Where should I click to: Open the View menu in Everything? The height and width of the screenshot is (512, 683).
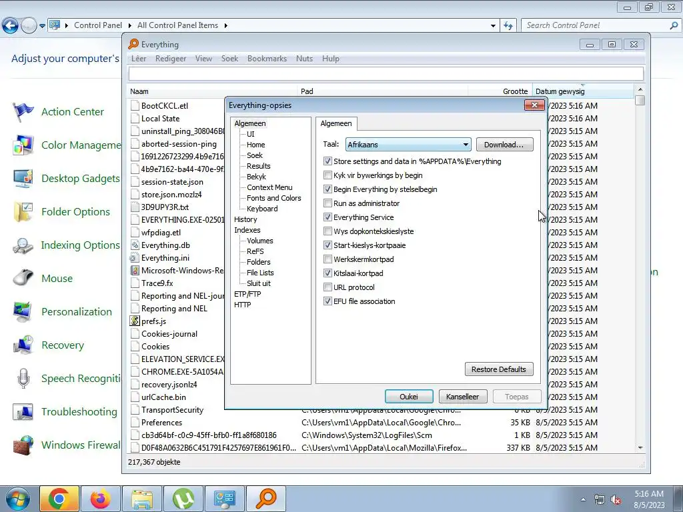[x=203, y=59]
